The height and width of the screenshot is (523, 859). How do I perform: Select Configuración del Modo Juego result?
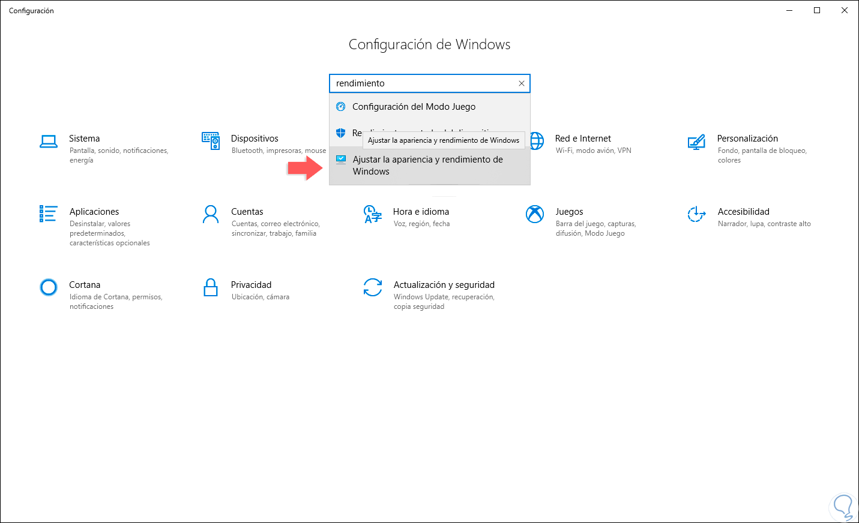tap(430, 107)
